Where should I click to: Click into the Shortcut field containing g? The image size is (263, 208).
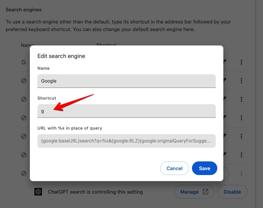(127, 111)
